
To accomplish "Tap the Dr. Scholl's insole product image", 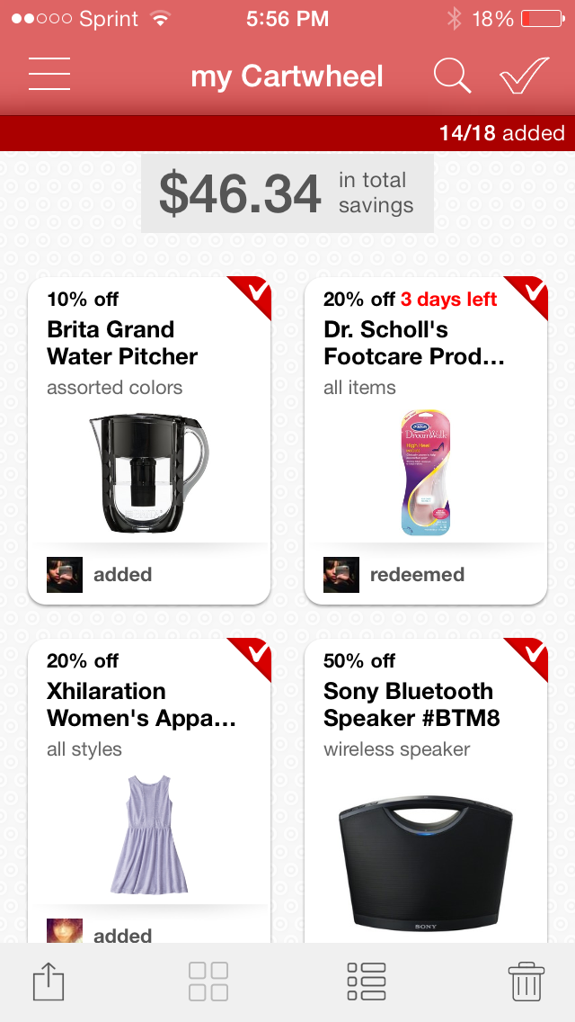I will (x=426, y=472).
